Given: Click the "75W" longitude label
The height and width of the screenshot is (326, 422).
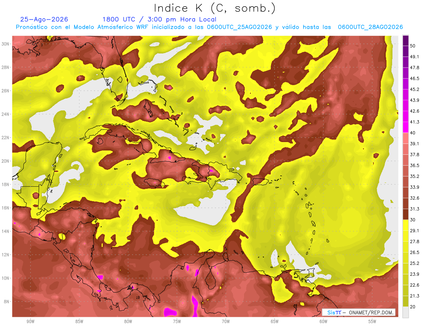Looking at the screenshot, I should [177, 321].
